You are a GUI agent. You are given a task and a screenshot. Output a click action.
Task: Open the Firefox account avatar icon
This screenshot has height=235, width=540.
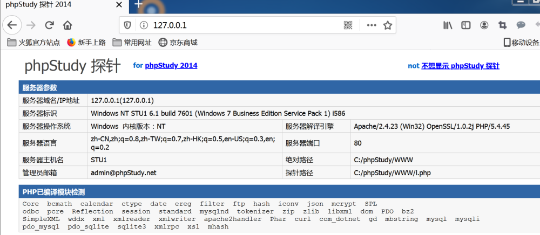tap(484, 25)
